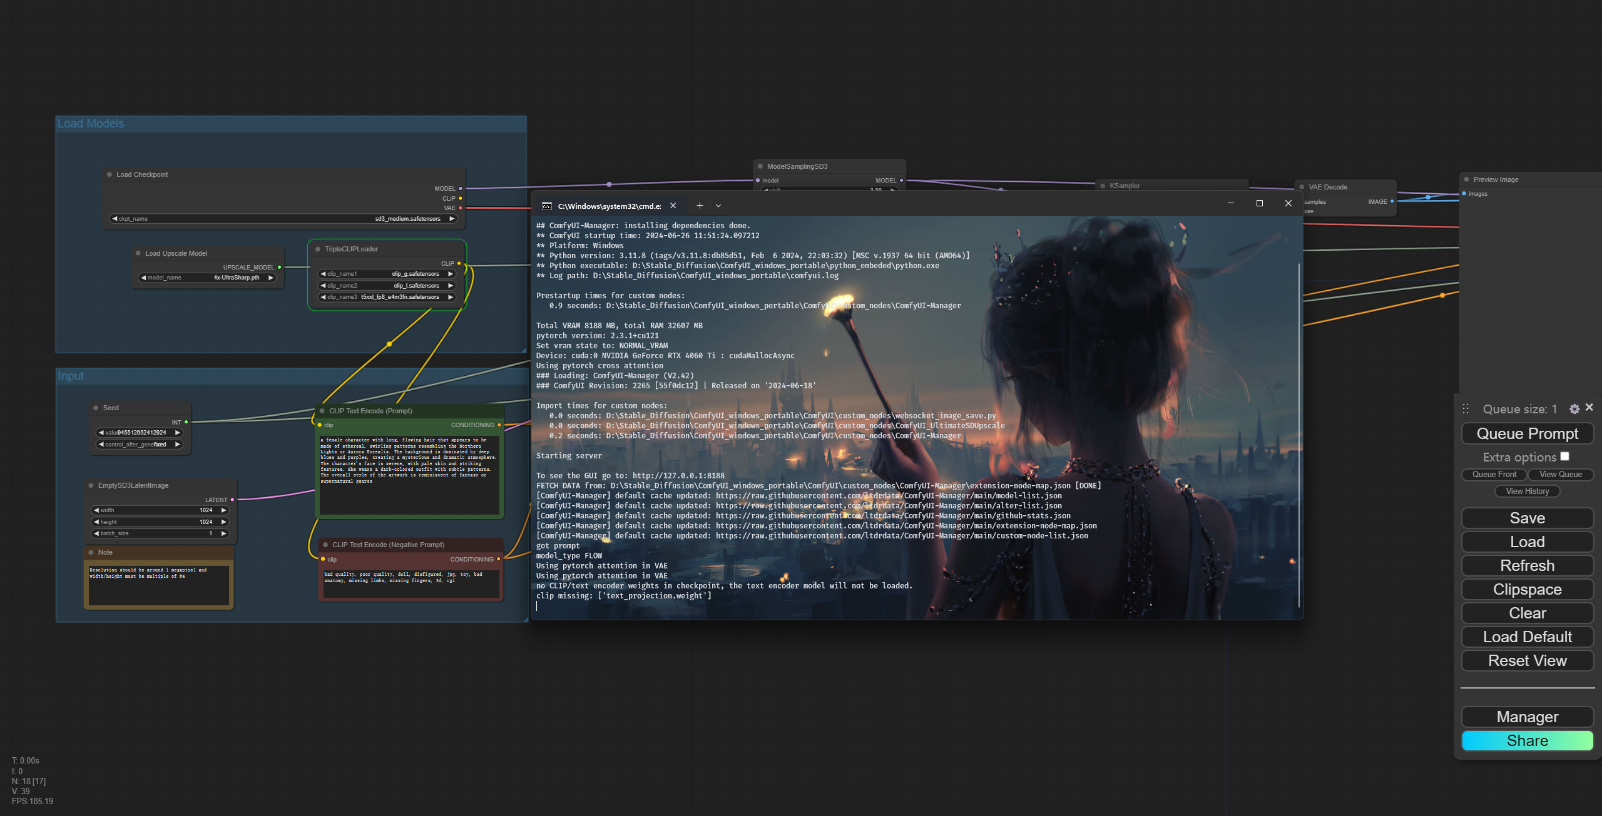This screenshot has height=816, width=1602.
Task: Click VAE output slot on Load Checkpoint
Action: pos(461,208)
